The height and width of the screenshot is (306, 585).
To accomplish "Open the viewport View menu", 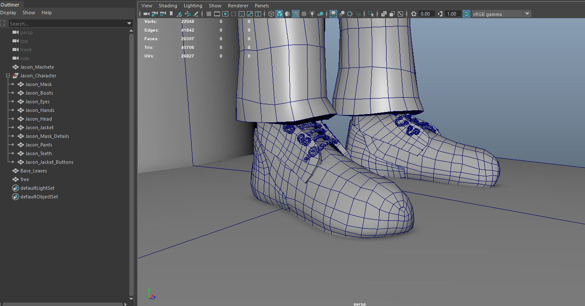I will 147,6.
